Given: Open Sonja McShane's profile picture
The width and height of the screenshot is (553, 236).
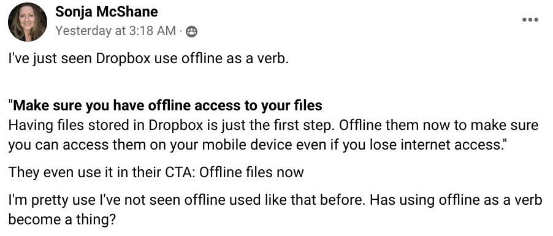Looking at the screenshot, I should (x=28, y=22).
